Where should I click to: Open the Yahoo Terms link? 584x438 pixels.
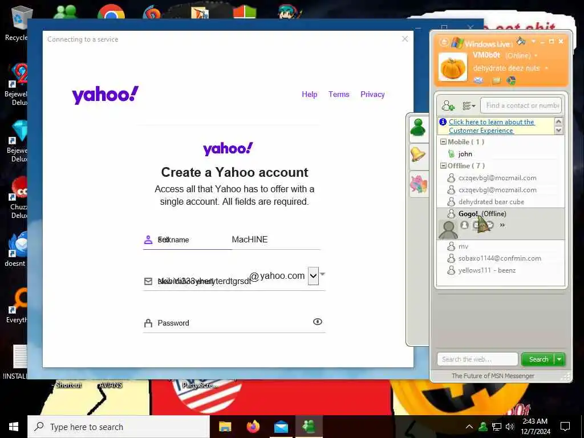coord(339,94)
